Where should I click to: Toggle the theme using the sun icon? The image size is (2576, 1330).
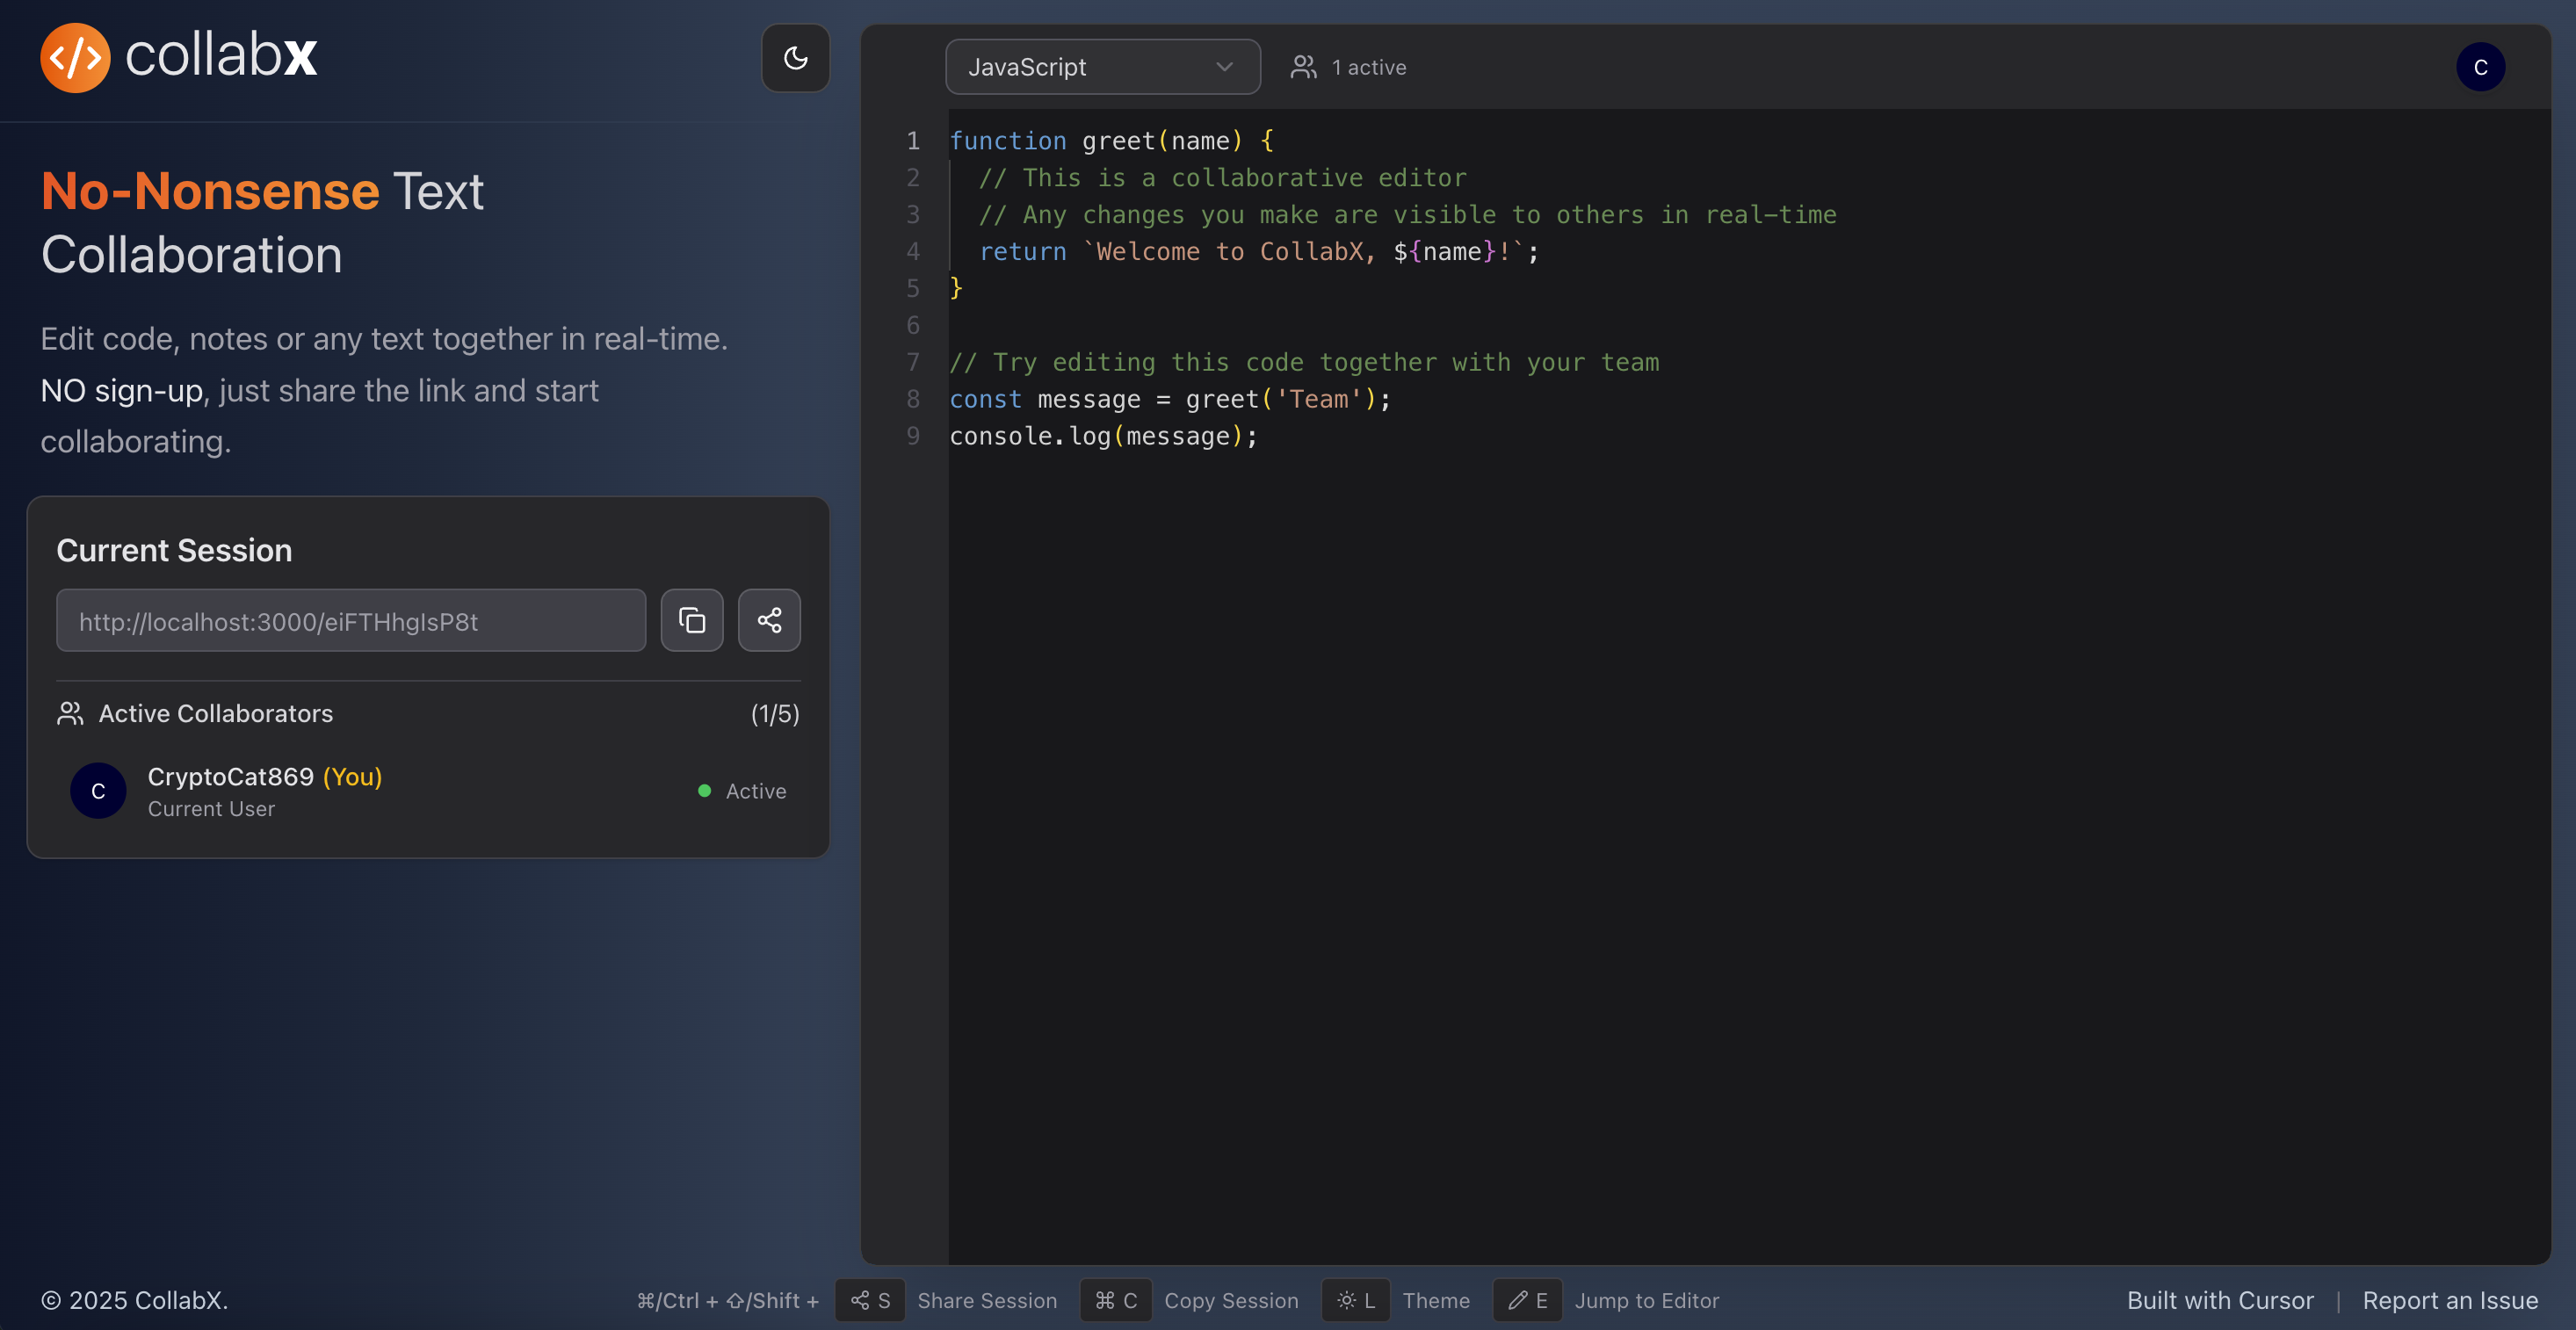[1347, 1300]
